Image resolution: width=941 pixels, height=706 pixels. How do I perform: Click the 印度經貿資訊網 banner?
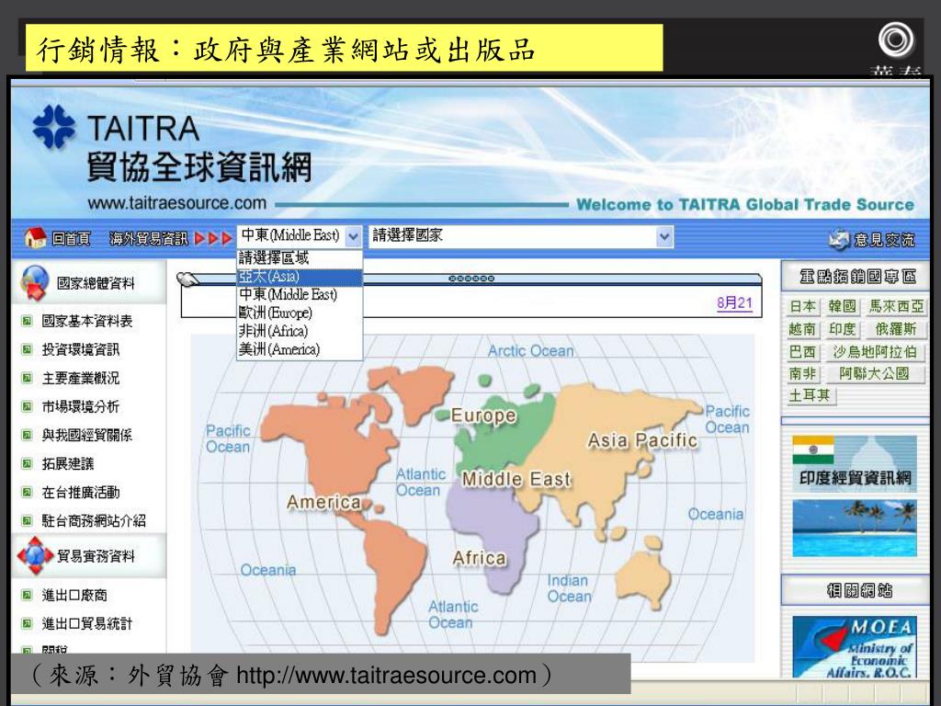pos(854,463)
